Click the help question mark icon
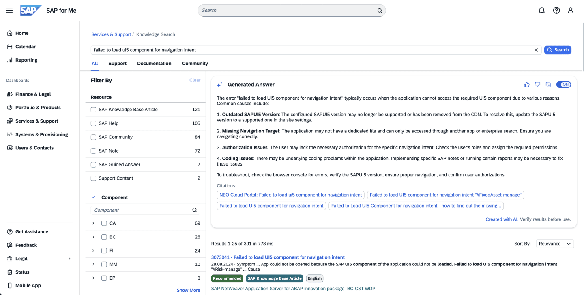 556,10
